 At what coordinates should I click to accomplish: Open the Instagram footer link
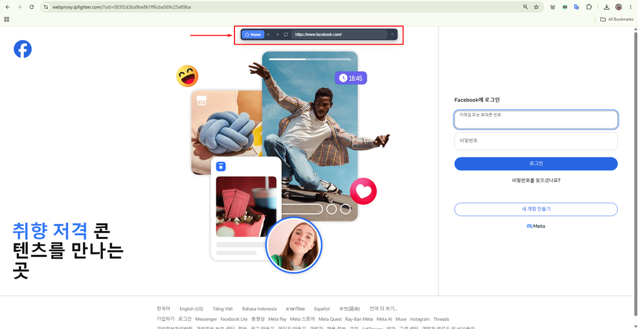click(x=420, y=319)
